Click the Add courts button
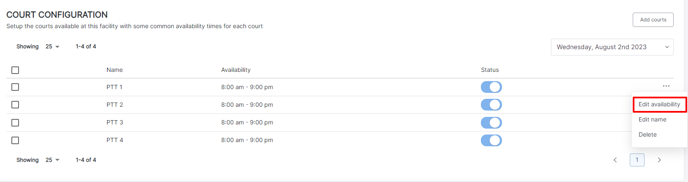688x182 pixels. (x=653, y=20)
